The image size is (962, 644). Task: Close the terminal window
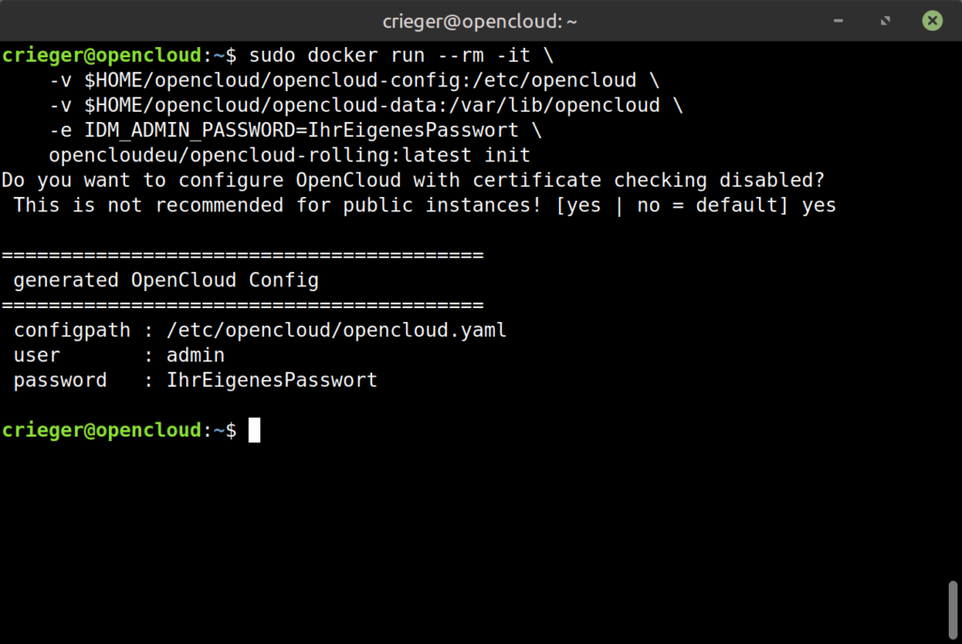tap(931, 20)
